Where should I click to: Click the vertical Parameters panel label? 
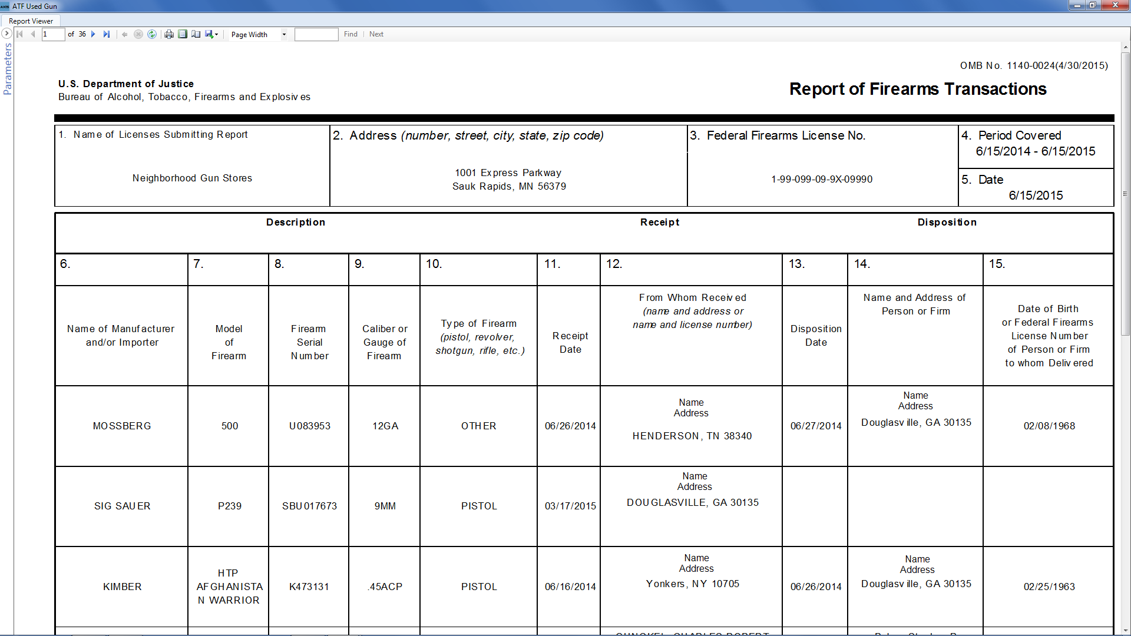pos(8,69)
